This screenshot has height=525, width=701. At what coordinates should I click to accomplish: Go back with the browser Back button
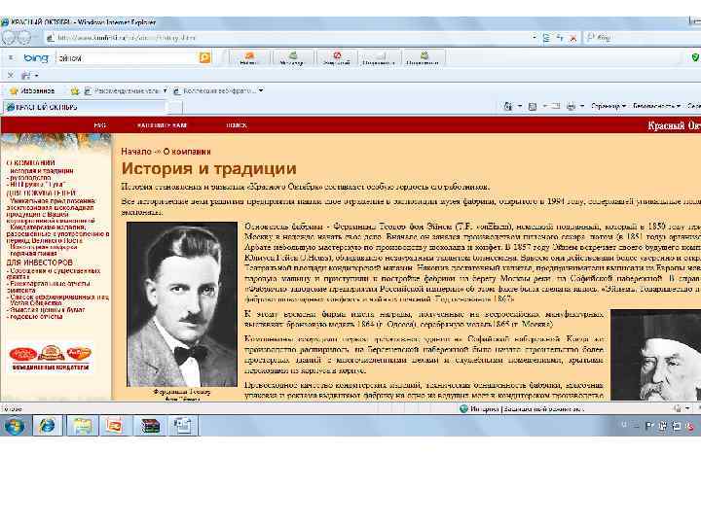pyautogui.click(x=8, y=38)
